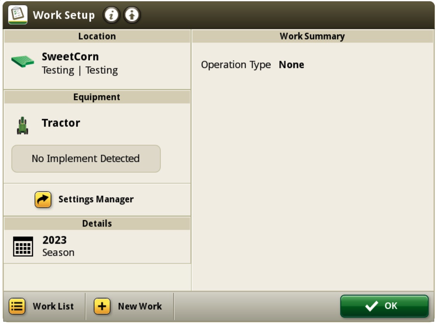Click the New Work label text
This screenshot has width=437, height=324.
pos(140,306)
